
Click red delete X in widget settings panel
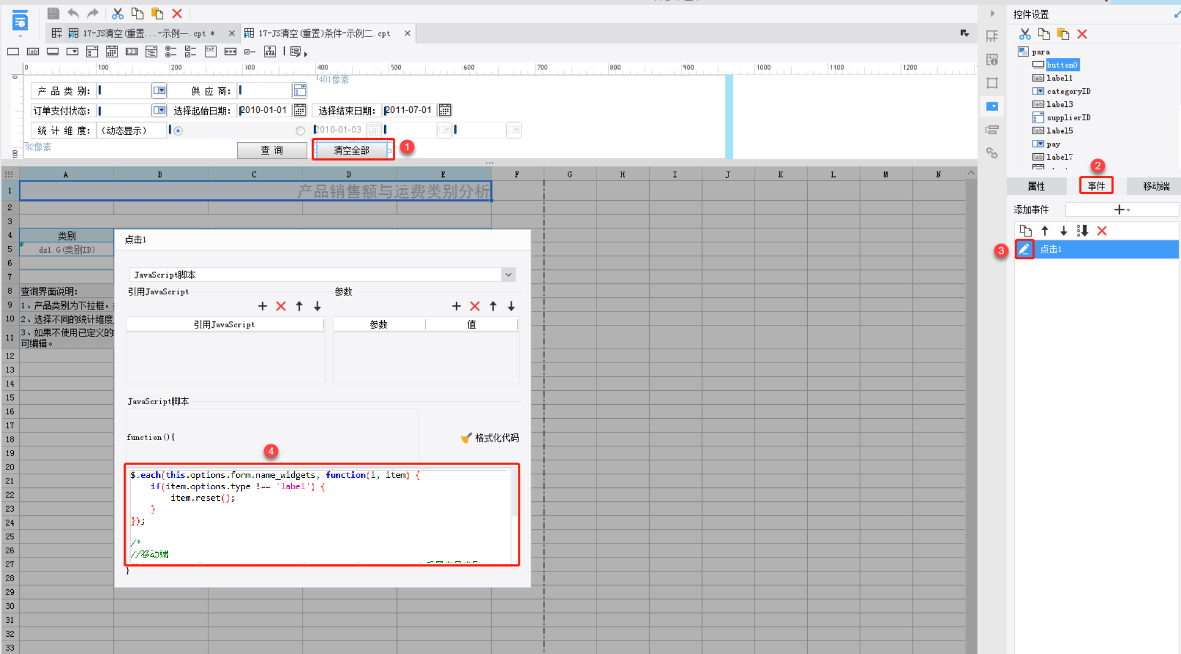1082,34
